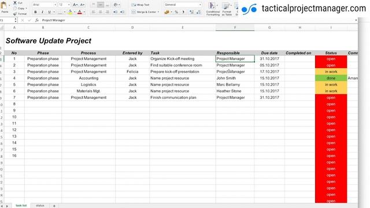Click the Paste clipboard icon
This screenshot has height=208, width=370.
pyautogui.click(x=4, y=6)
